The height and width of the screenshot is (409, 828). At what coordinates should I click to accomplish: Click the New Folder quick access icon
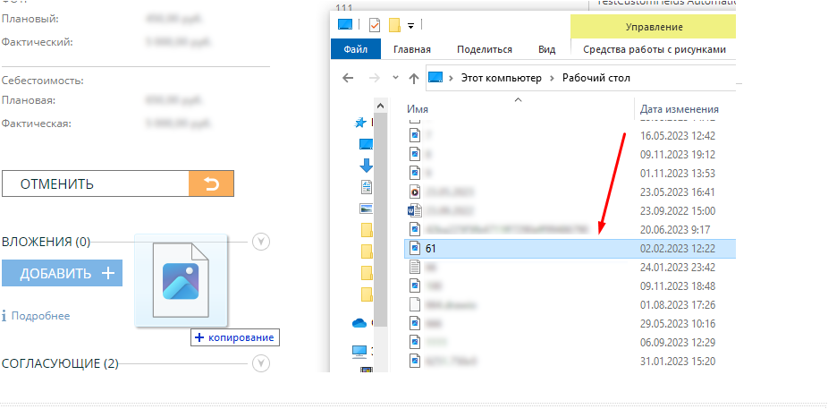(x=393, y=24)
